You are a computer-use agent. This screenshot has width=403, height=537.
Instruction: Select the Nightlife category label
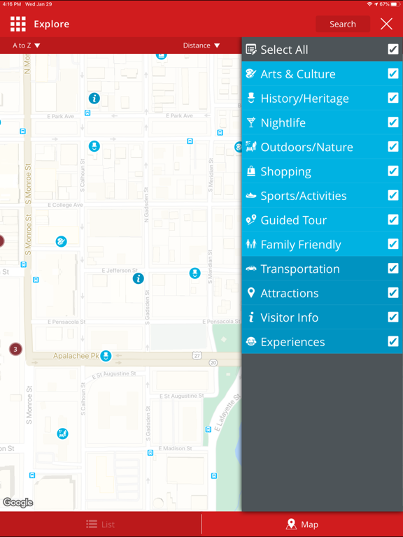pyautogui.click(x=283, y=122)
